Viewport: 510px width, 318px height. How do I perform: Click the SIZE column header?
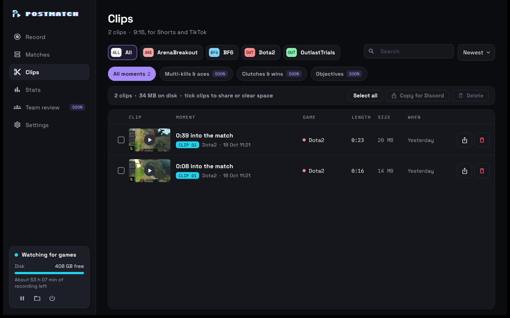tap(384, 117)
